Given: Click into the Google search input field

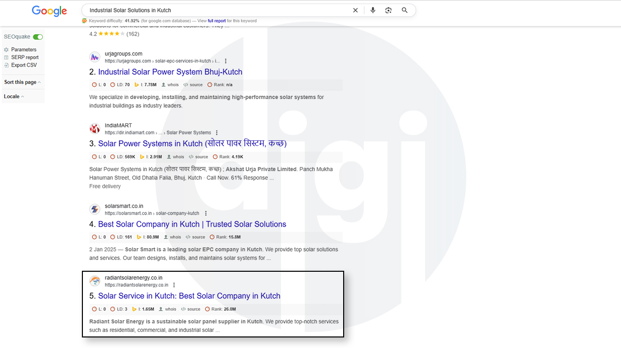Looking at the screenshot, I should [216, 10].
